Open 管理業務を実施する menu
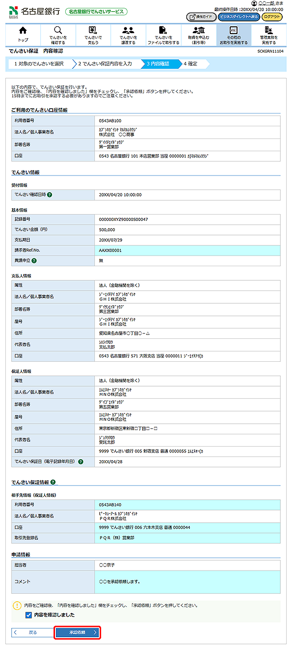The height and width of the screenshot is (647, 292). click(268, 34)
